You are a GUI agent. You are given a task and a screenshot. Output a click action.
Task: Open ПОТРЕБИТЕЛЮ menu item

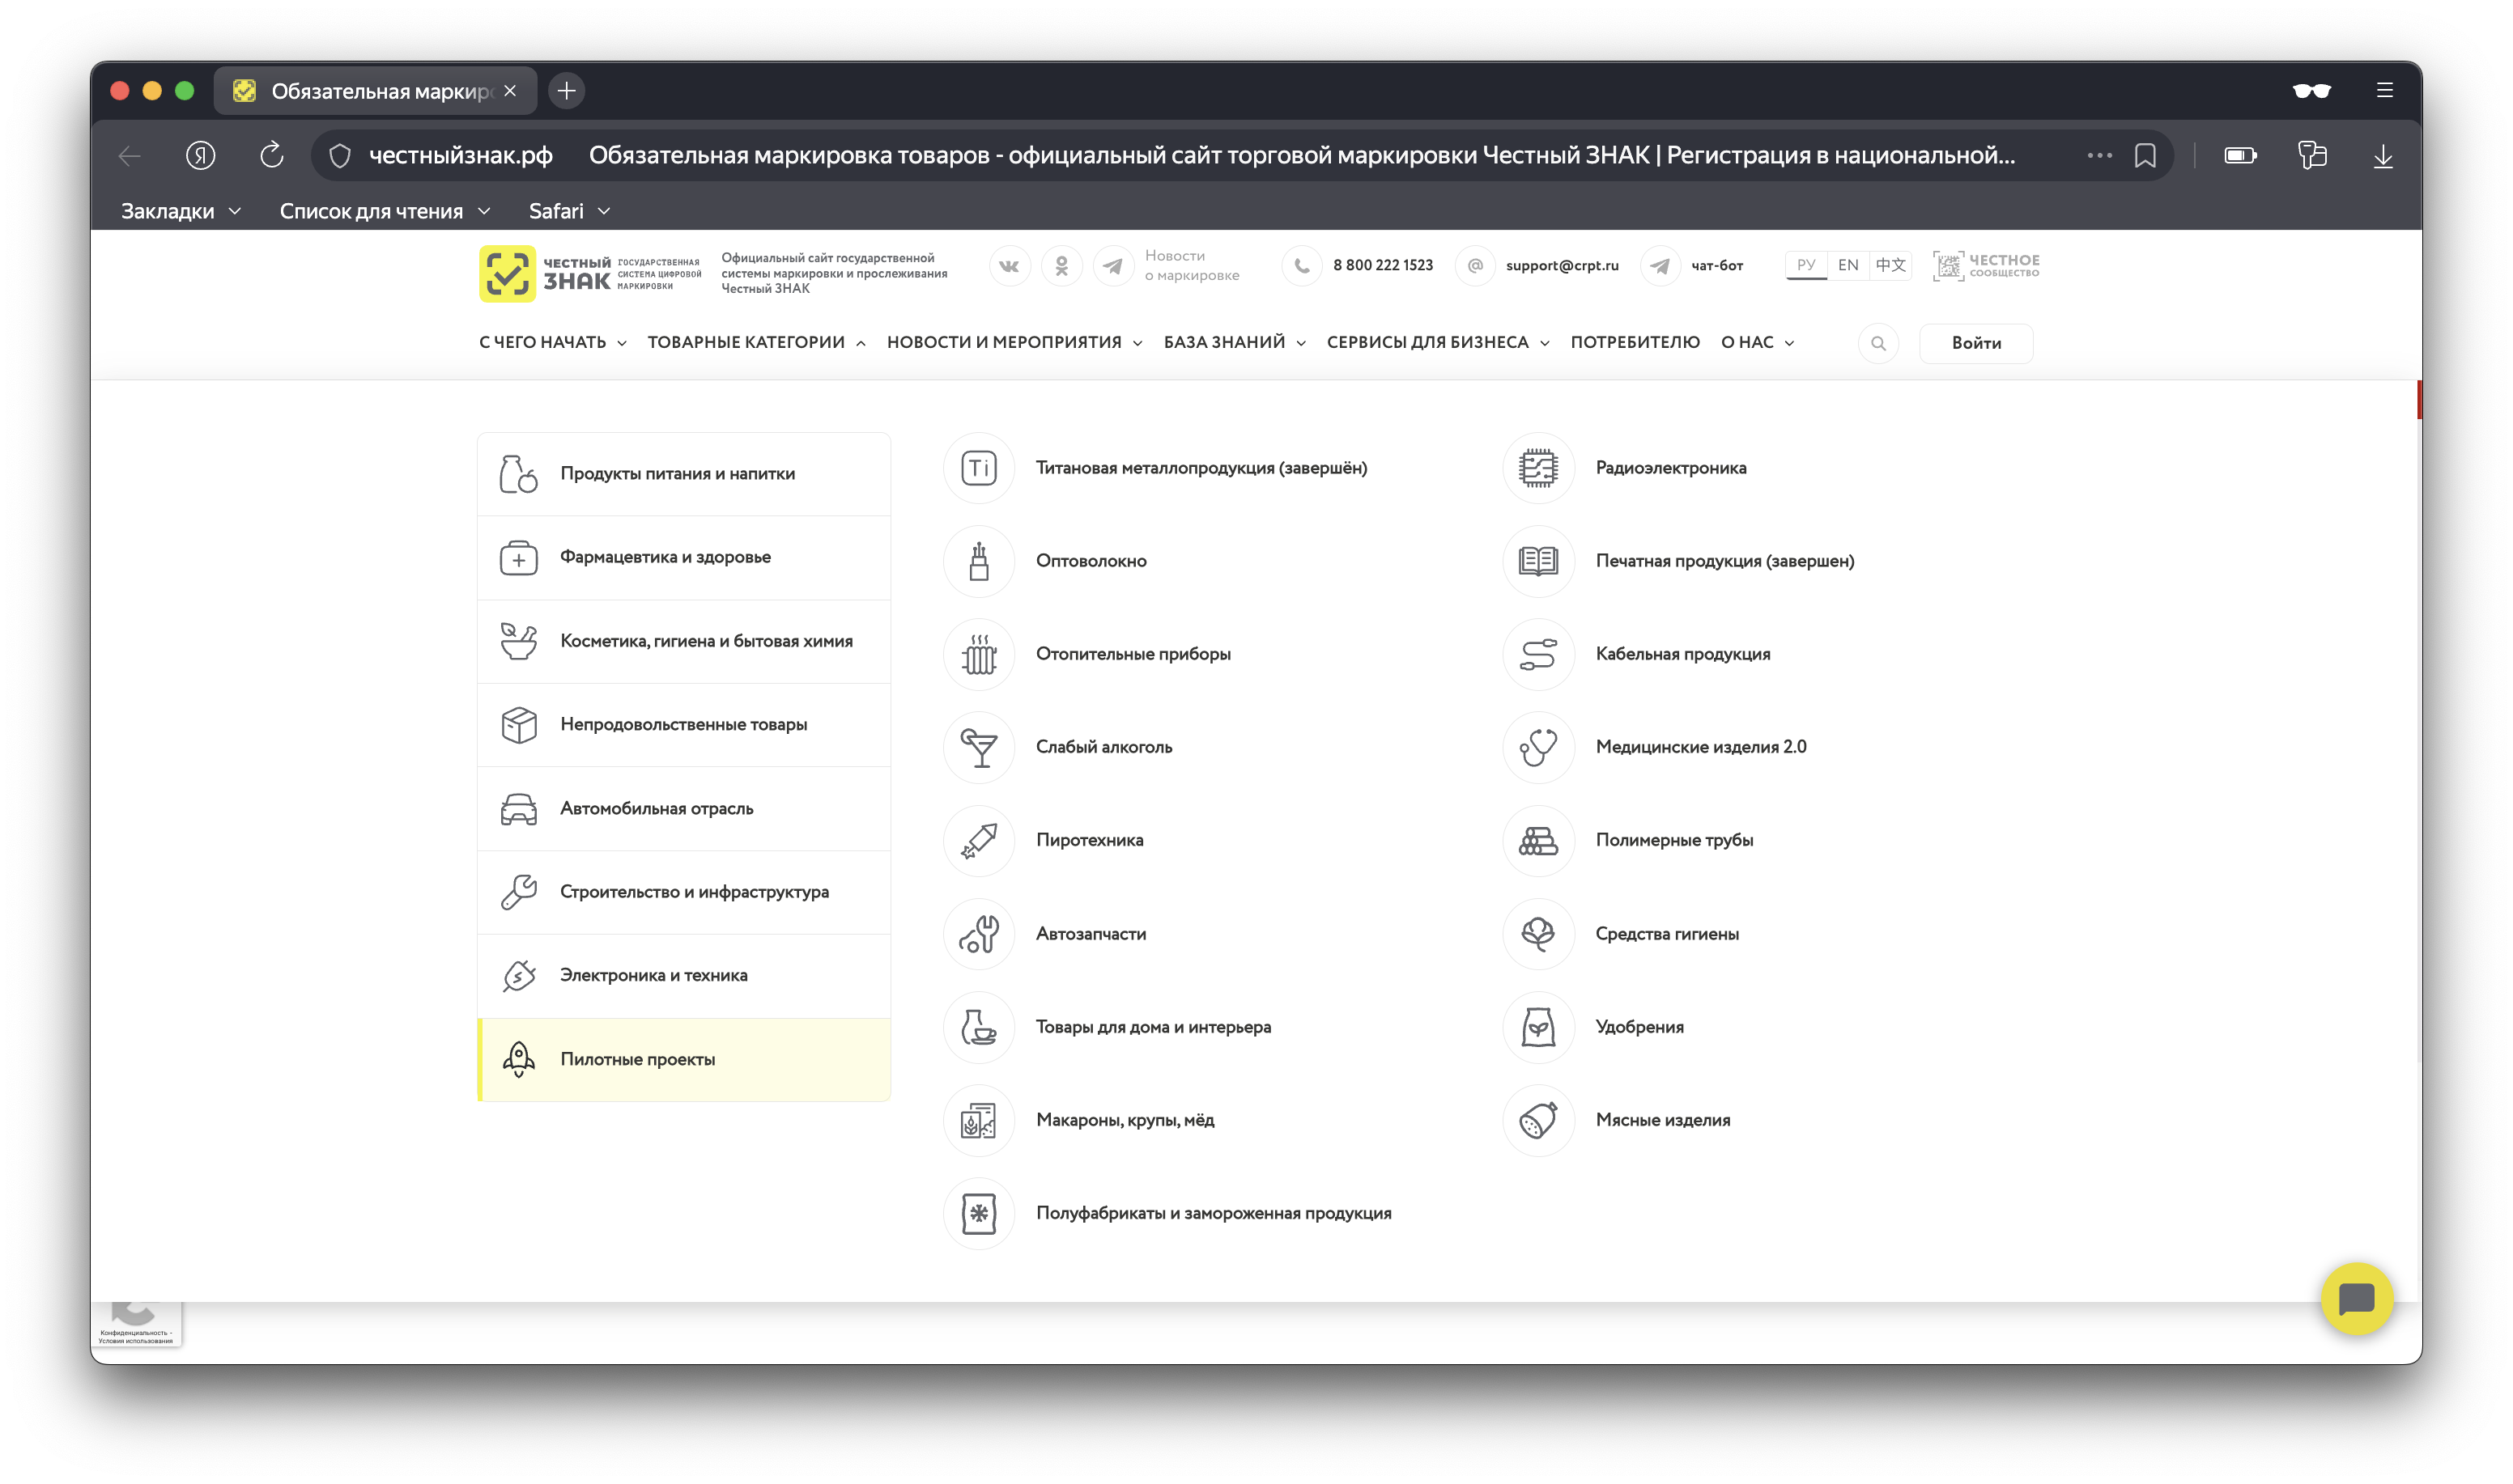click(x=1635, y=342)
